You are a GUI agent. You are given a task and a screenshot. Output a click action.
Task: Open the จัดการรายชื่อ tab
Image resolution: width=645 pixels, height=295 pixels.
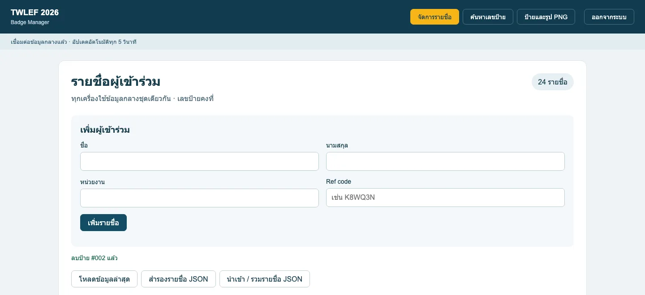click(x=434, y=17)
